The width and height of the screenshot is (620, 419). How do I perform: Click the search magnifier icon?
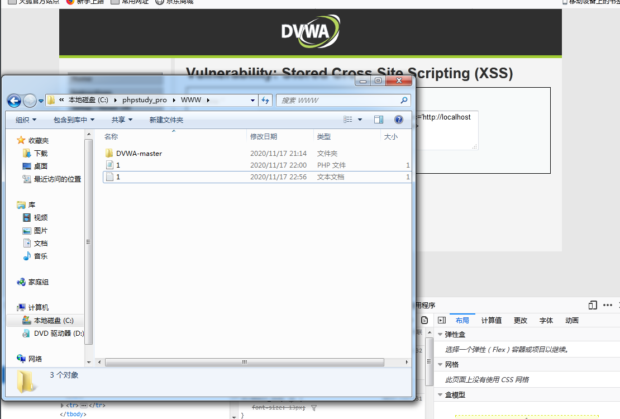(x=404, y=101)
